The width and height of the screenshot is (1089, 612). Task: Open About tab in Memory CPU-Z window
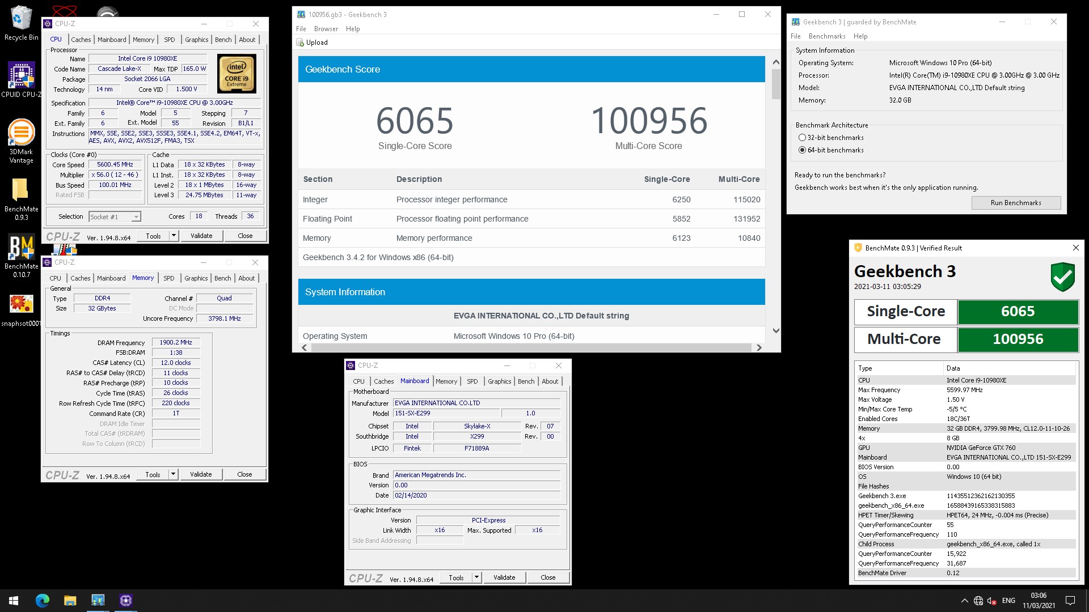[x=247, y=278]
